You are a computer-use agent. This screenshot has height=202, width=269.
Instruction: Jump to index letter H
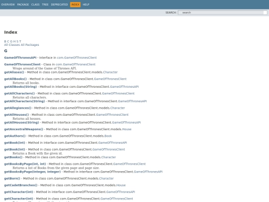[14, 41]
